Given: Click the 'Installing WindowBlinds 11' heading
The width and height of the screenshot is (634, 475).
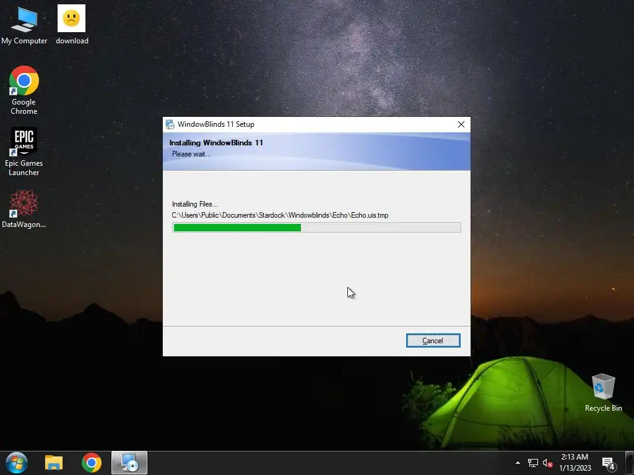Looking at the screenshot, I should [x=216, y=143].
